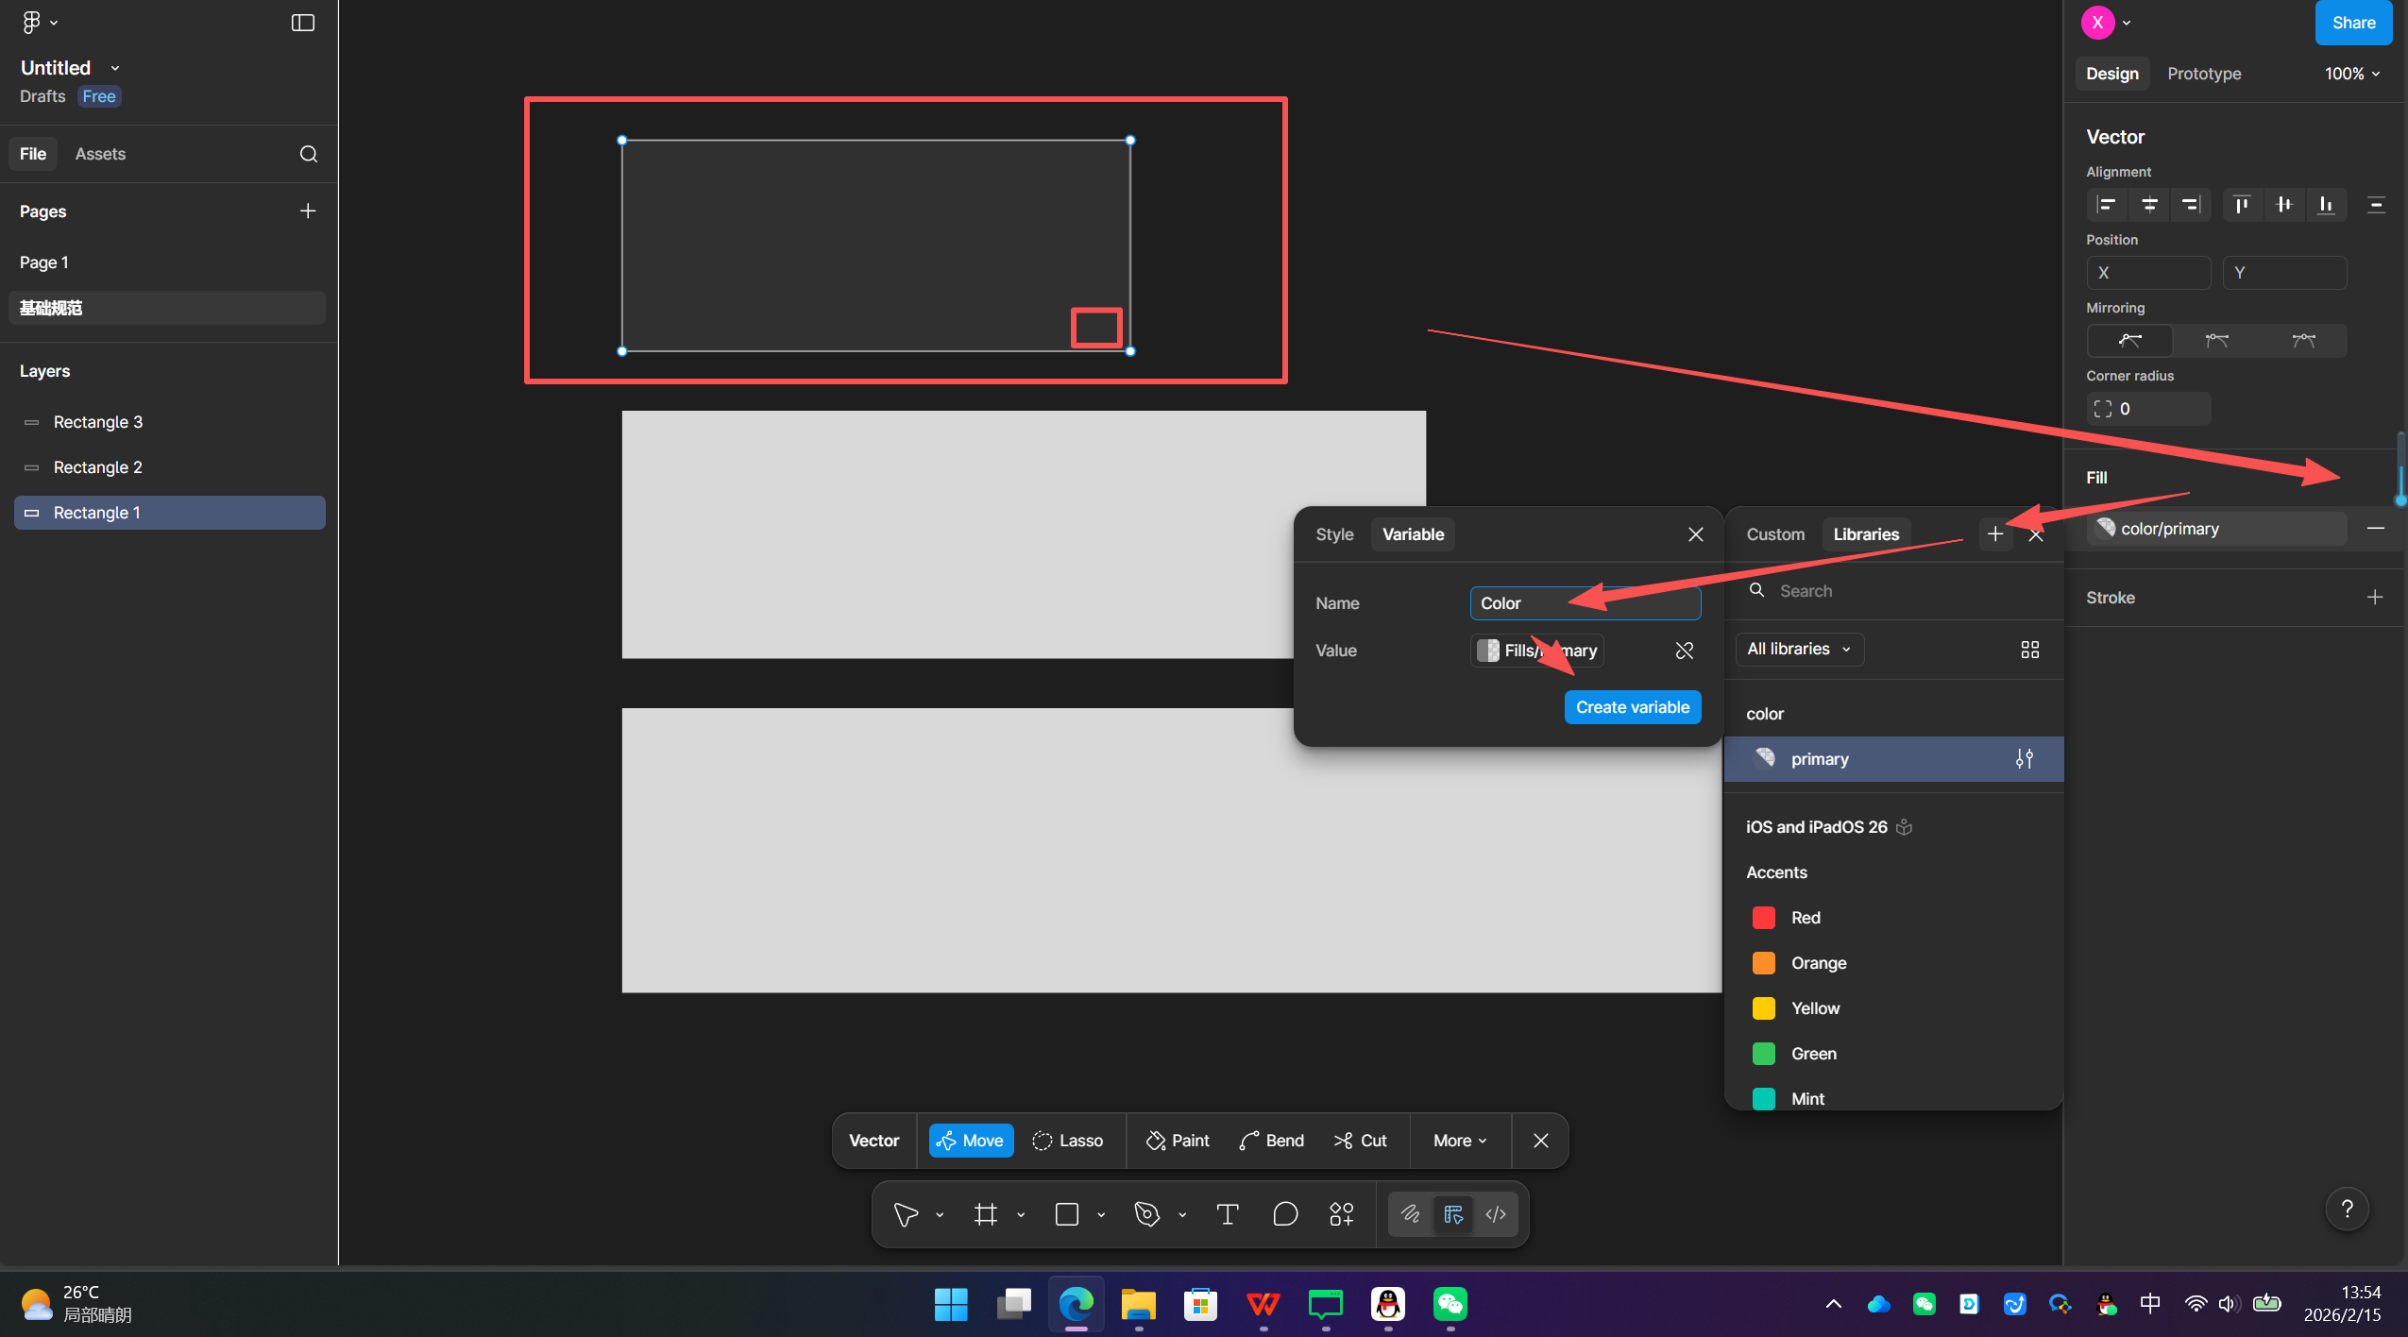Screen dimensions: 2408x1337
Task: Switch to the Custom color tab
Action: [x=1774, y=534]
